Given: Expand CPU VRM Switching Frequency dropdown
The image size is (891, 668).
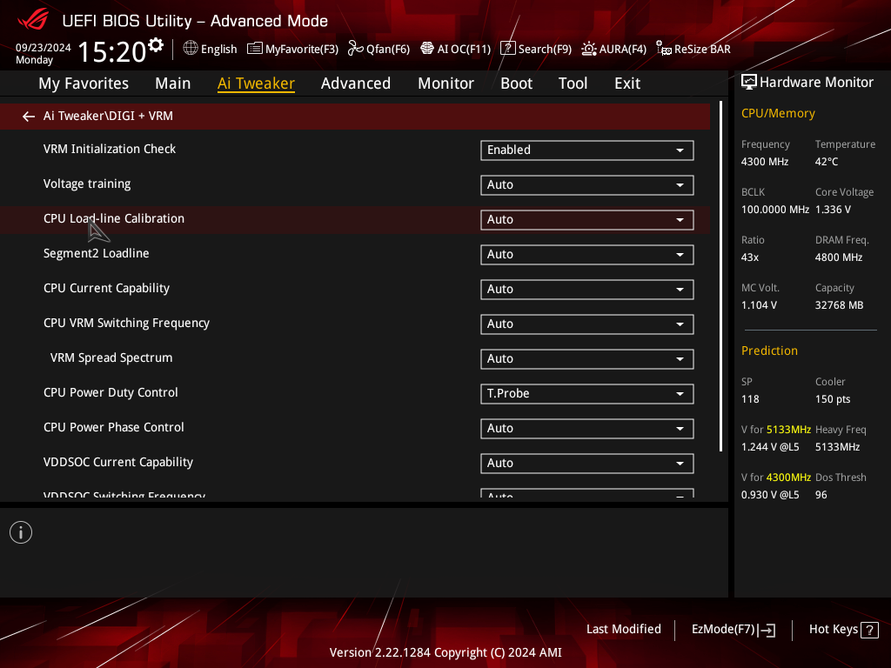Looking at the screenshot, I should coord(587,324).
